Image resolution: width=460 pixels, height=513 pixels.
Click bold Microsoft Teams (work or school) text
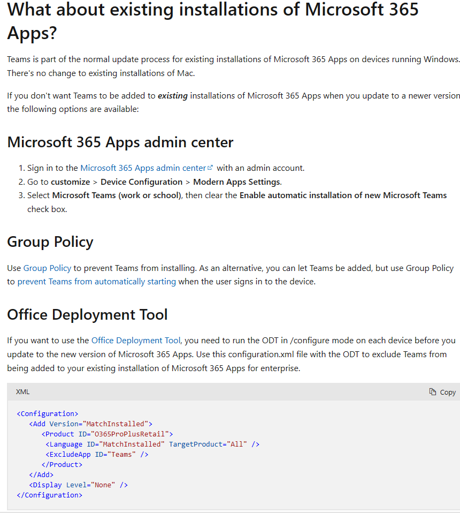117,195
